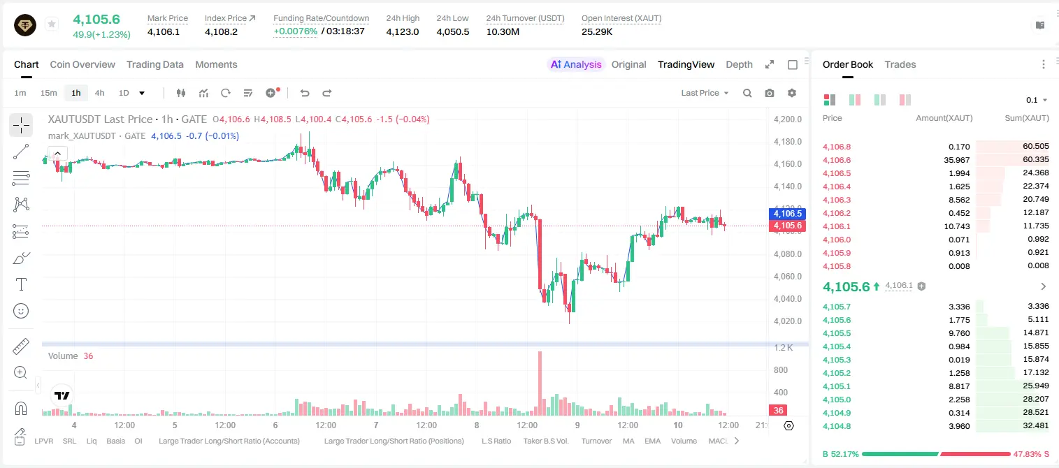Take a chart snapshot with camera icon

[770, 93]
